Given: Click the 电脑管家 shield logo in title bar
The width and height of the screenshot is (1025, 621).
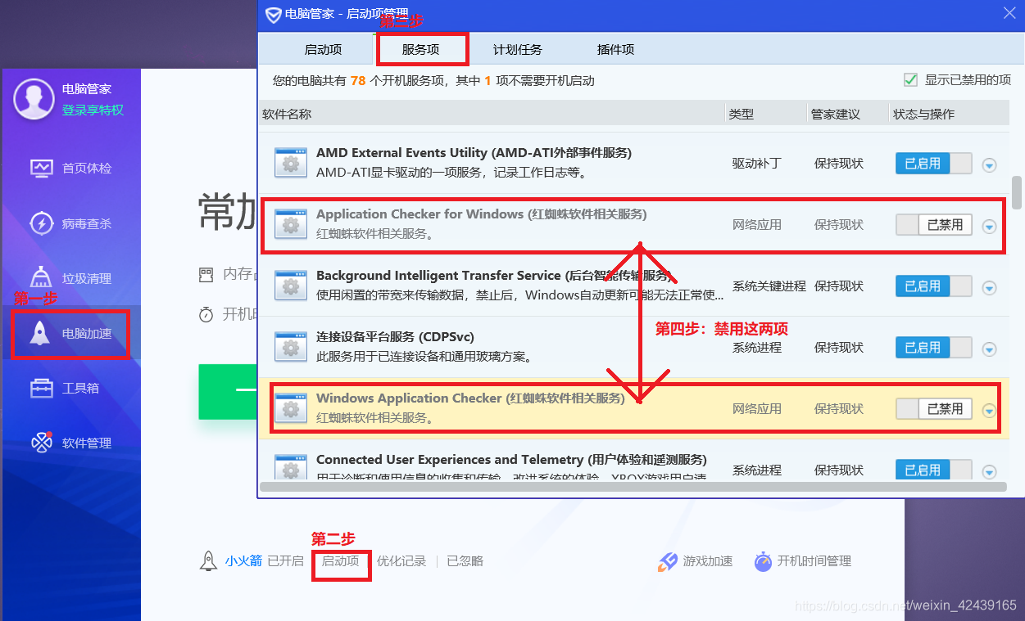Looking at the screenshot, I should pos(273,14).
